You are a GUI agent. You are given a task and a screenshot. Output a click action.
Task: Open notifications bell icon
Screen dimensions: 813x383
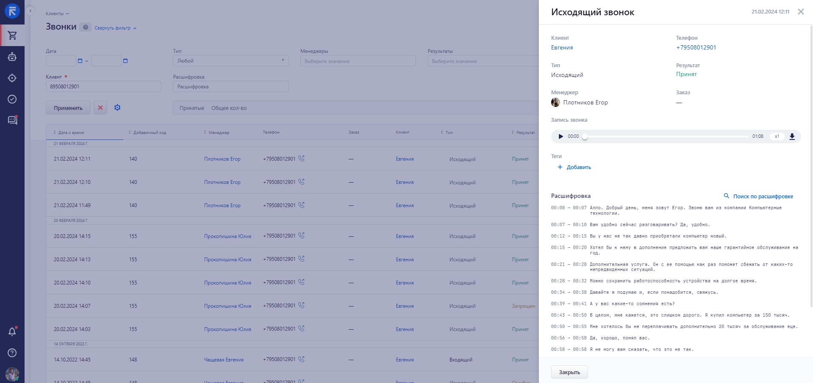tap(12, 331)
